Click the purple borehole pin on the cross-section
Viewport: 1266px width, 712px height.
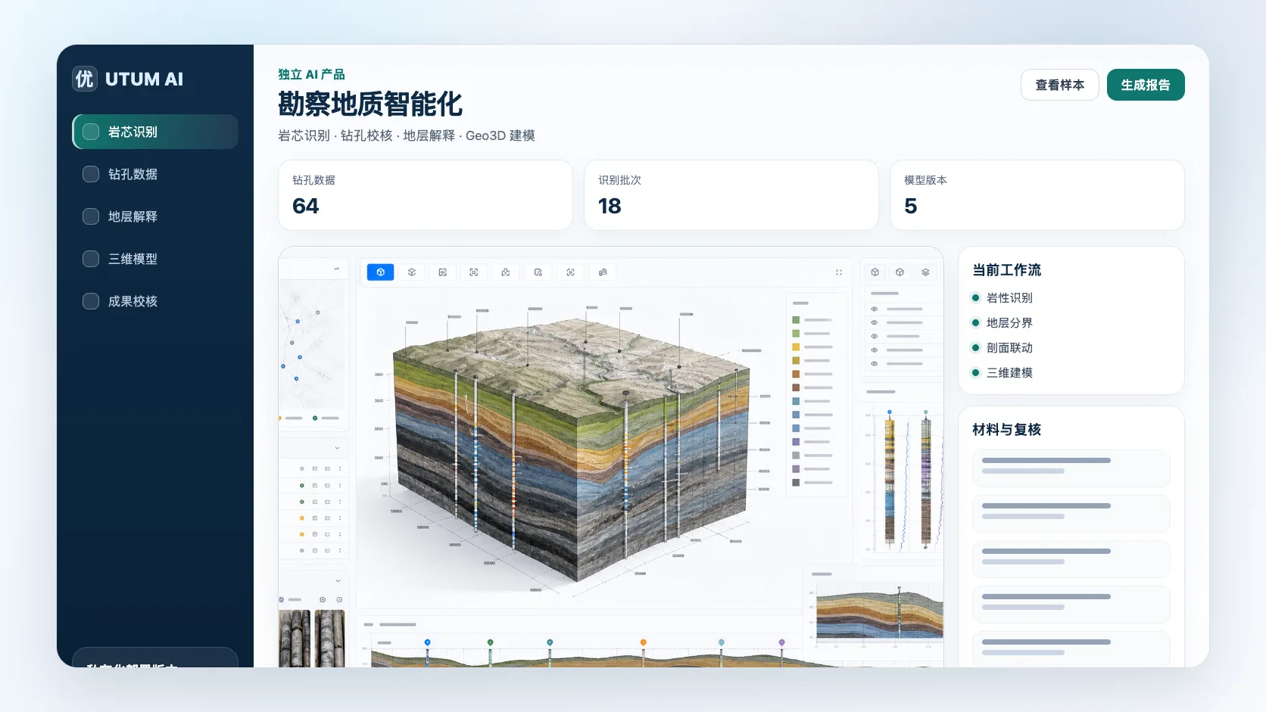(x=781, y=642)
